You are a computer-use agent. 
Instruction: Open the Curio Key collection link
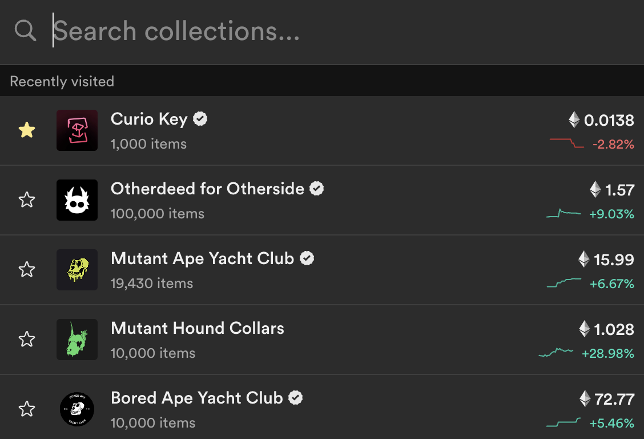click(149, 119)
